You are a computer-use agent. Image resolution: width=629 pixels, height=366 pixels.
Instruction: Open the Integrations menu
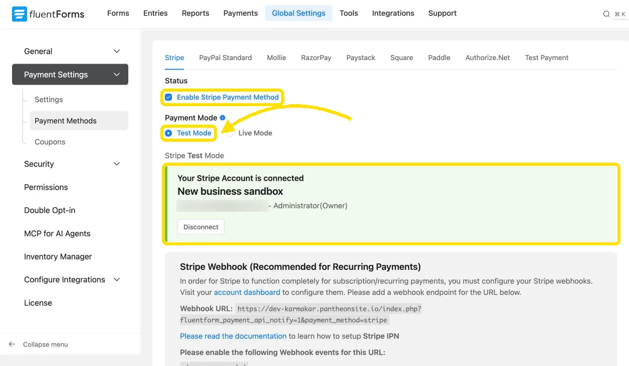click(393, 13)
